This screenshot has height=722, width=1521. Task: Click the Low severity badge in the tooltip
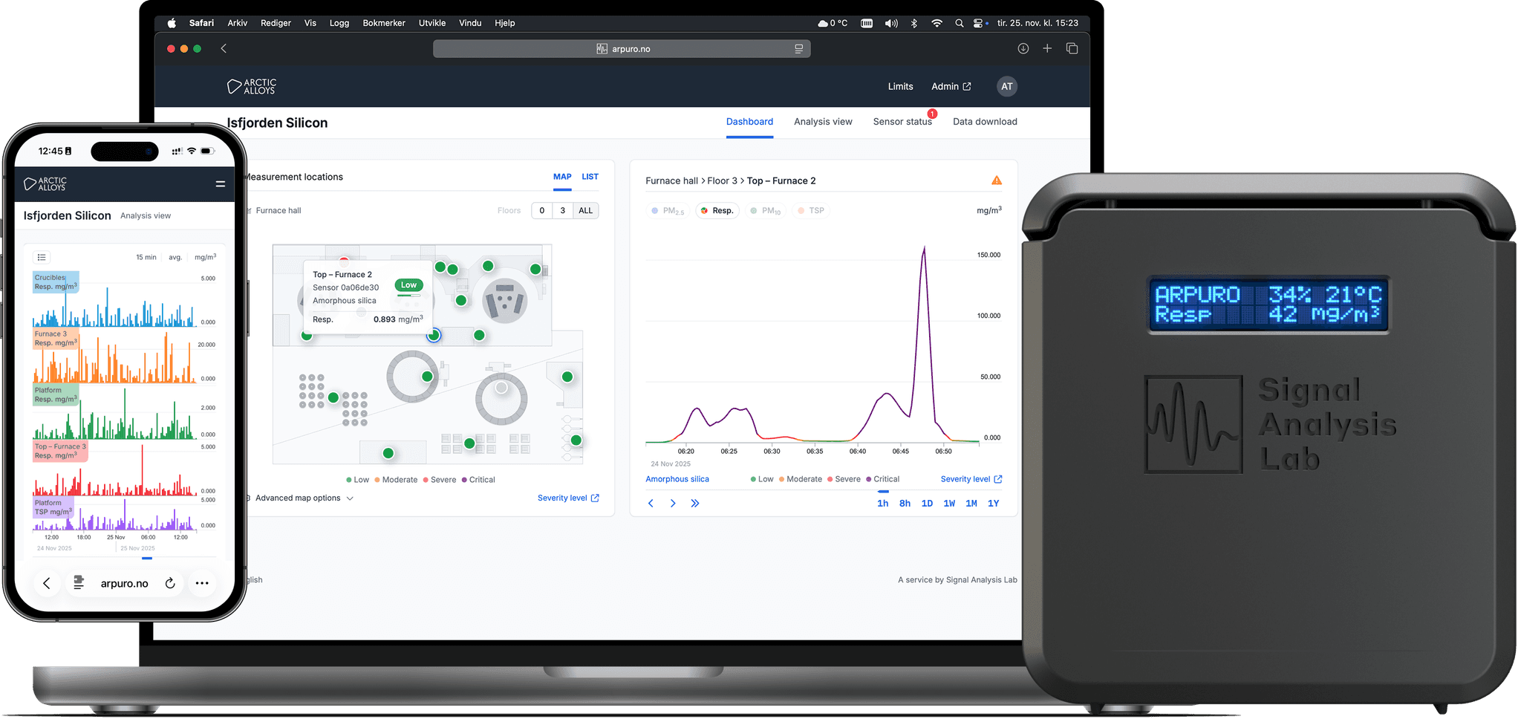pos(408,285)
